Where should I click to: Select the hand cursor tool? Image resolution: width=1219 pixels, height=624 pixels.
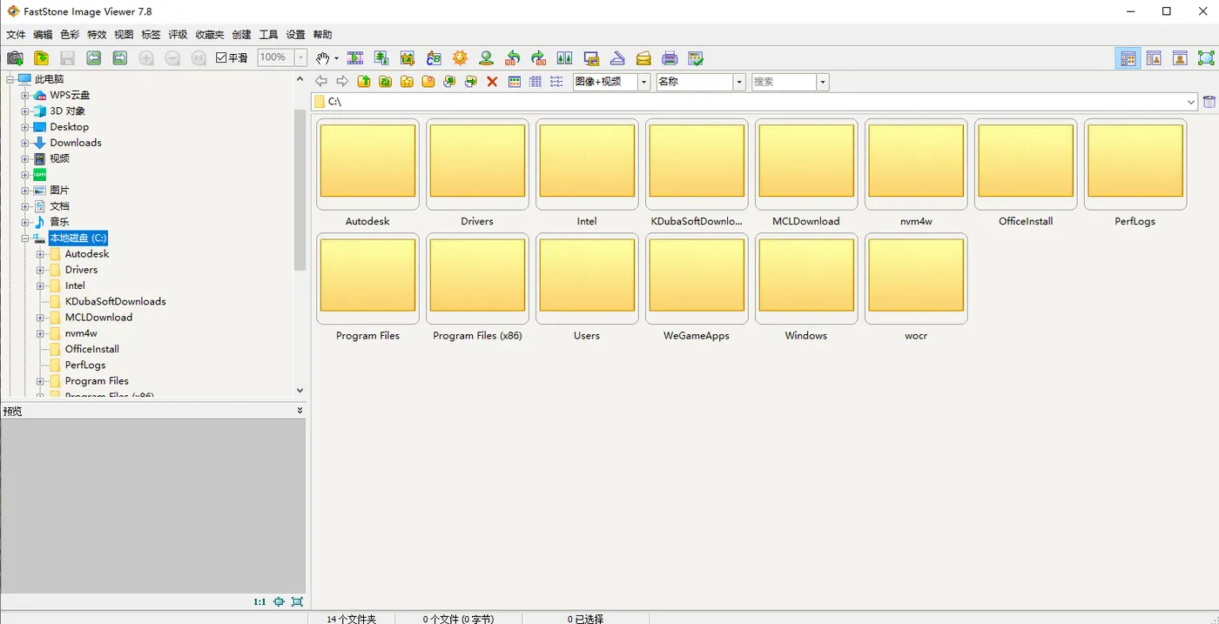322,58
